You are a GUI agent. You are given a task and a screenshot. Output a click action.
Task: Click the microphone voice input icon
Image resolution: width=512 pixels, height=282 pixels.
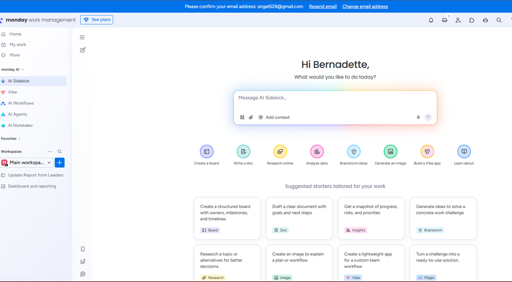click(419, 117)
